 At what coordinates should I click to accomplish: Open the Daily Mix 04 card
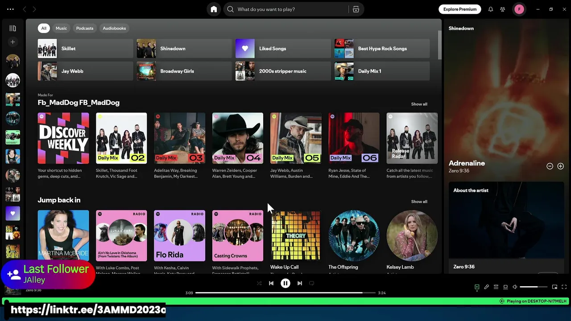[x=238, y=146]
